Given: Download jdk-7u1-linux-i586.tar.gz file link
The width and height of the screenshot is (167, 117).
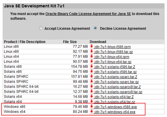Looking at the screenshot, I should coord(114,52).
